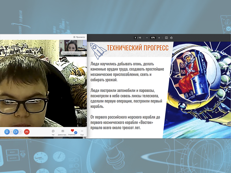The width and height of the screenshot is (231, 173).
Task: Expand microphone options chevron
Action: [11, 132]
